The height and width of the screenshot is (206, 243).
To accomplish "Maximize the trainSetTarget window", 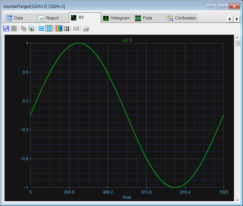I will pyautogui.click(x=223, y=6).
